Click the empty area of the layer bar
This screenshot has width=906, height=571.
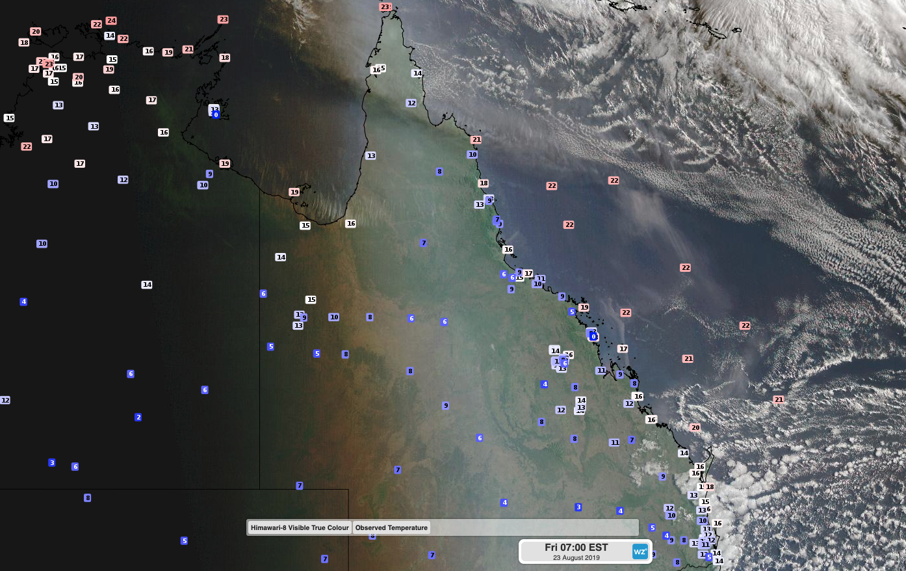point(533,527)
